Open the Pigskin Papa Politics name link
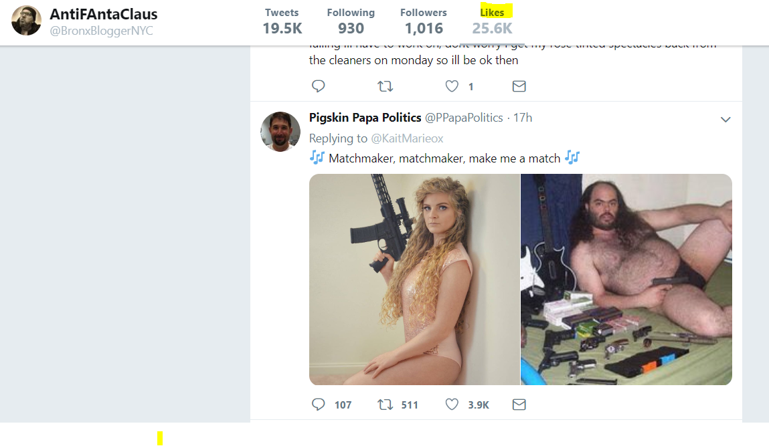 coord(365,118)
